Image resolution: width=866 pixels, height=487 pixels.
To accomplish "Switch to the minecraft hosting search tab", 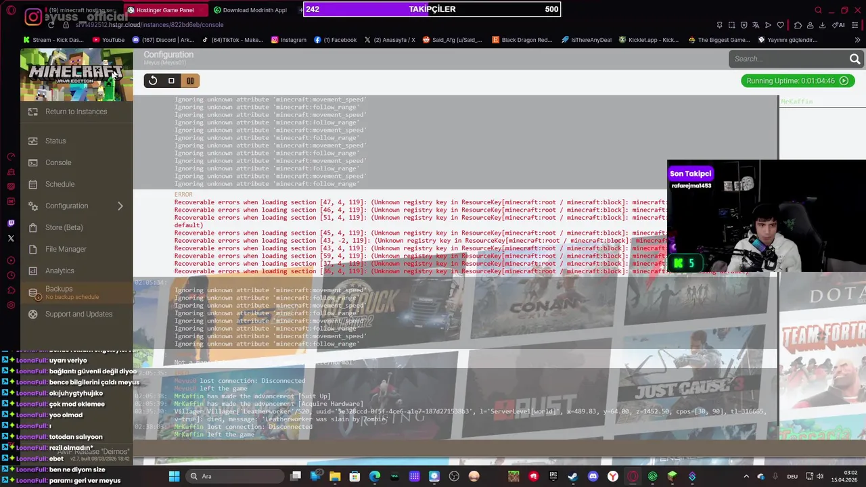I will coord(81,10).
